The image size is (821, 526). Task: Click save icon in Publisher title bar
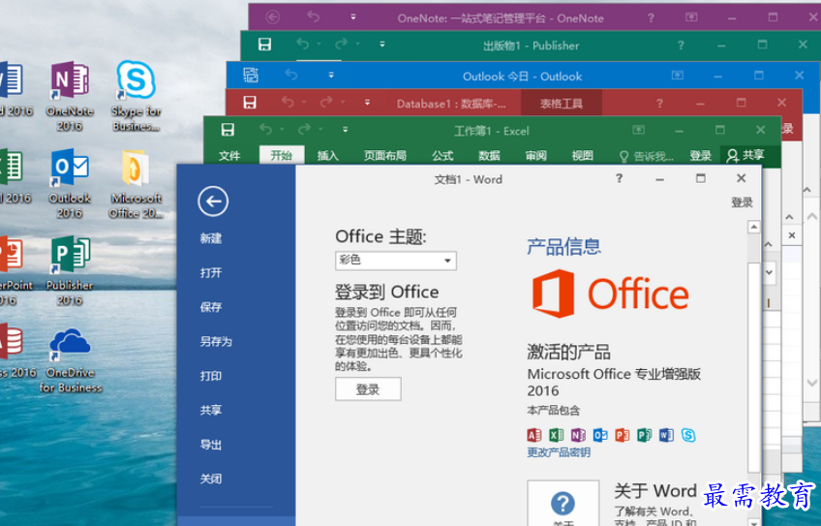coord(265,45)
